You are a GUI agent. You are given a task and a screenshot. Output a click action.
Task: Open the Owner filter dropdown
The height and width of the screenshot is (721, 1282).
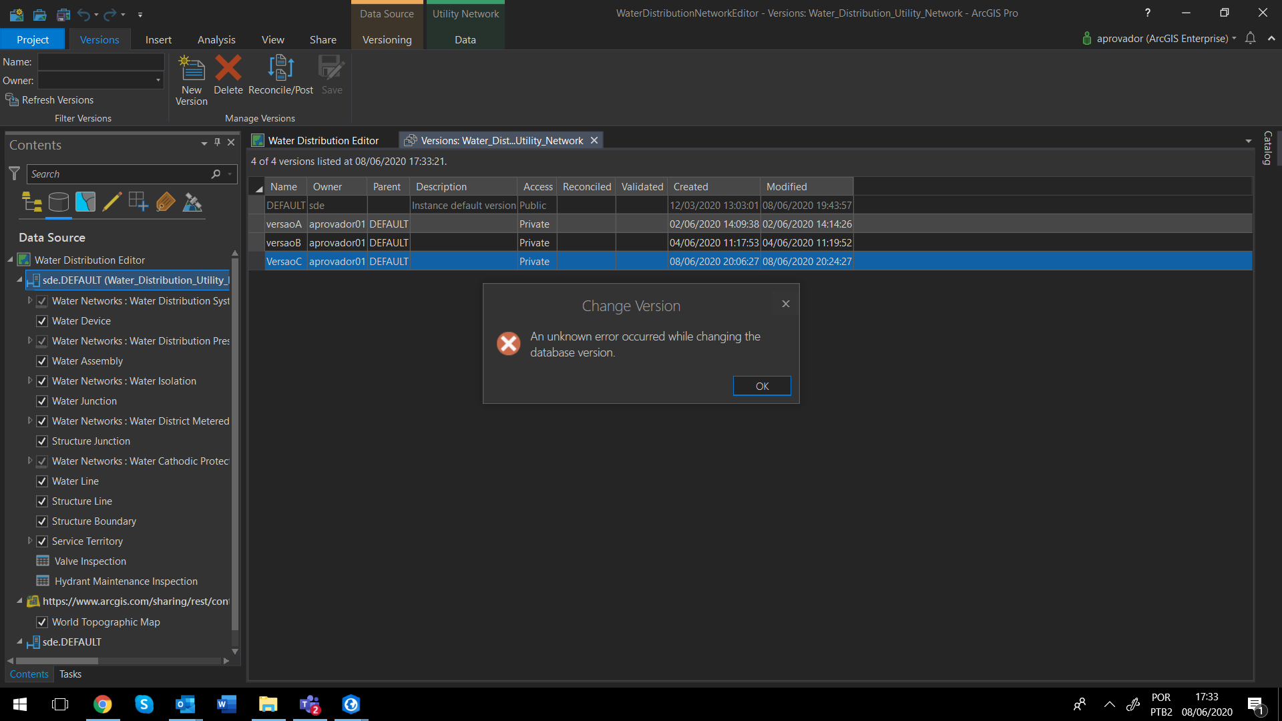pyautogui.click(x=158, y=81)
